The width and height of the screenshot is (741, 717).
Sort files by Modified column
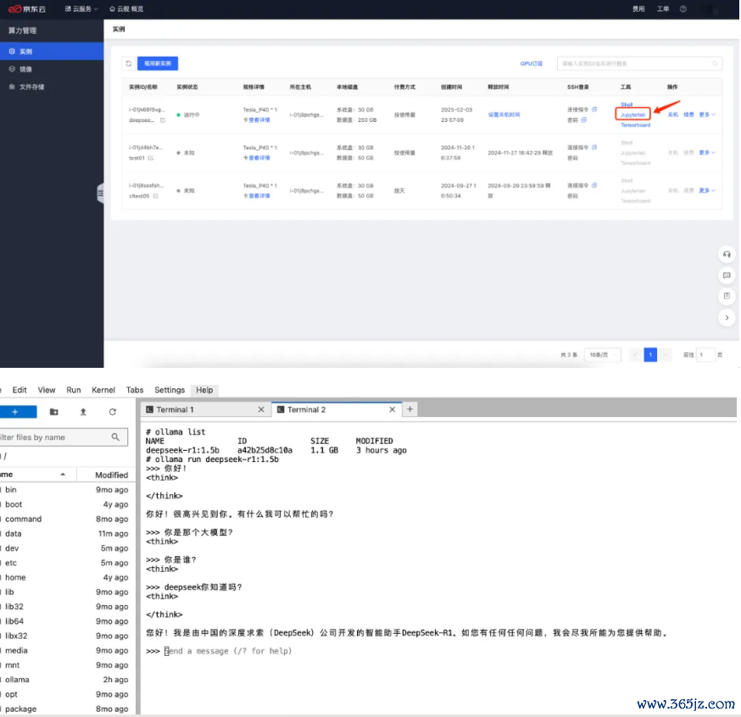(112, 475)
